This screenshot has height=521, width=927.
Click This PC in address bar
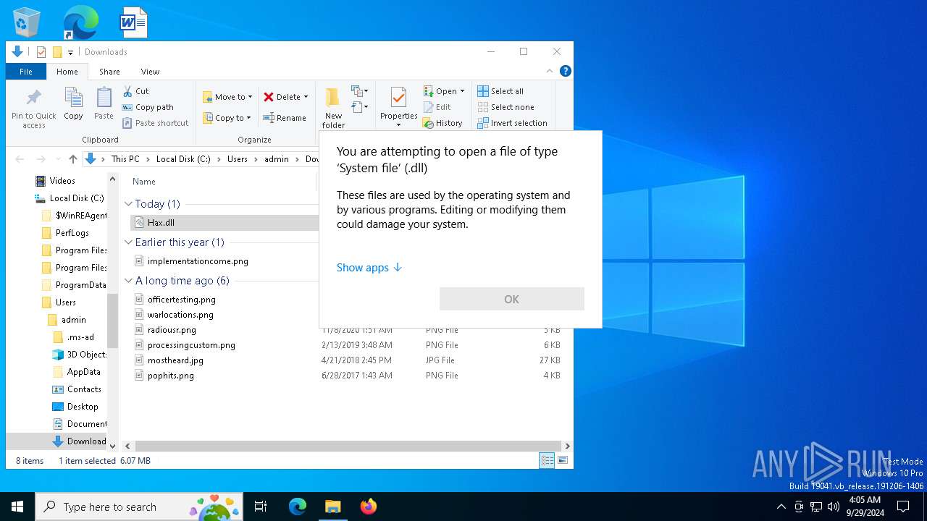point(125,159)
